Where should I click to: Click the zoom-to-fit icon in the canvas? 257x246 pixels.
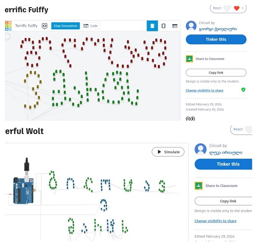pyautogui.click(x=7, y=36)
